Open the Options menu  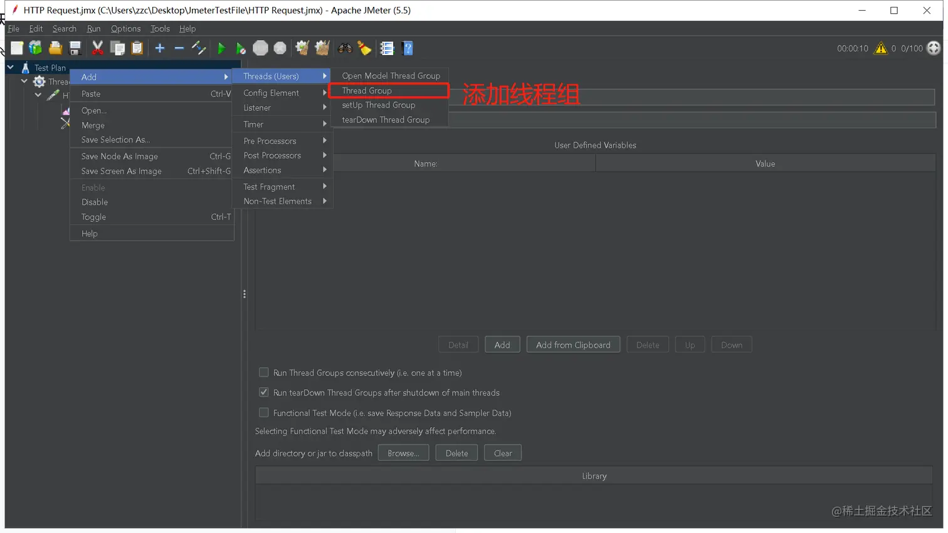[125, 29]
